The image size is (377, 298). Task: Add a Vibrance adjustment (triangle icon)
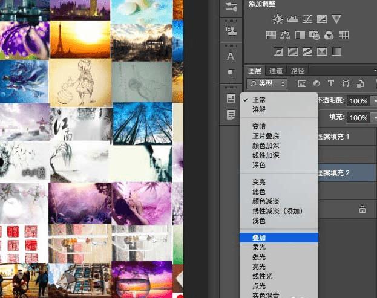336,19
